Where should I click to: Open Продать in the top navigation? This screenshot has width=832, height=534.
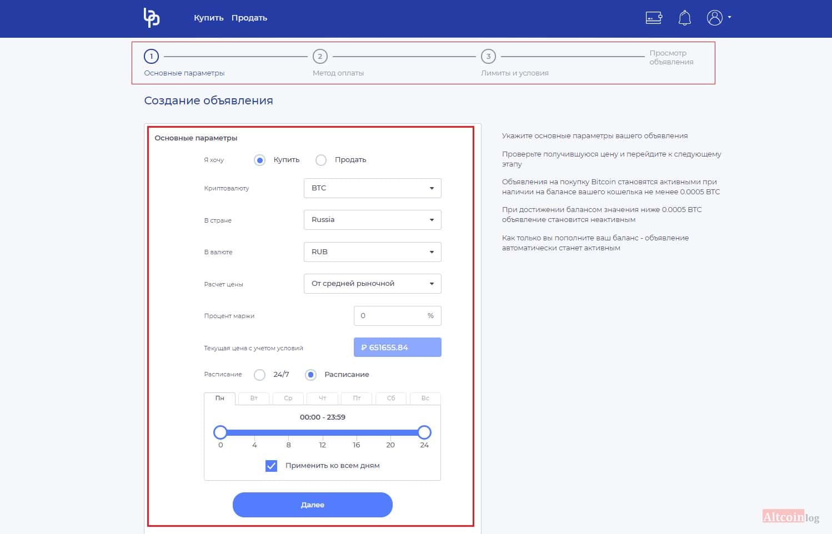249,18
